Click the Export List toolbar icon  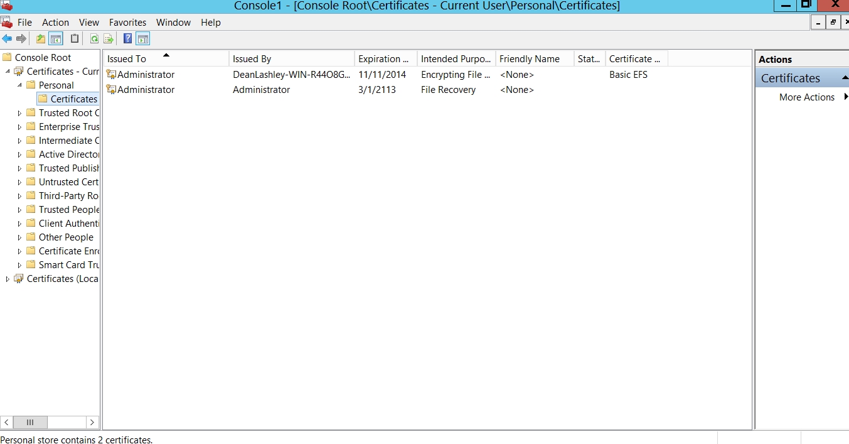click(x=109, y=39)
